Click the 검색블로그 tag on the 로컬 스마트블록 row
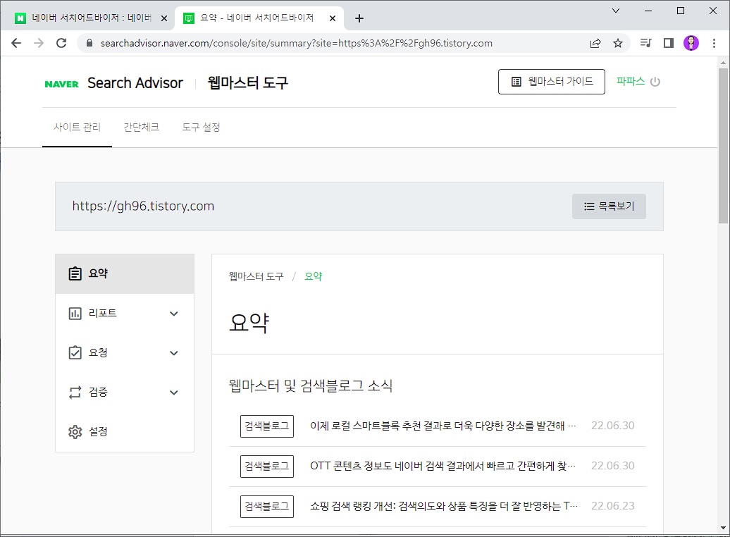 click(267, 426)
